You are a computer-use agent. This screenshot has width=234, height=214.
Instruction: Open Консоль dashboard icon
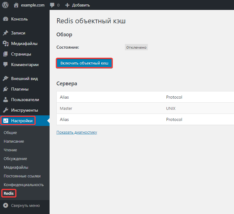[6, 19]
